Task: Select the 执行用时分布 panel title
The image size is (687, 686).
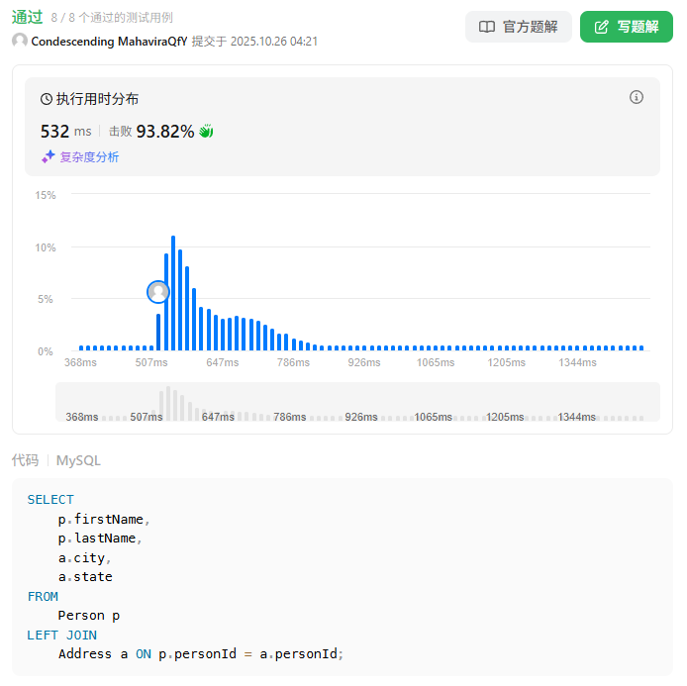Action: 97,99
